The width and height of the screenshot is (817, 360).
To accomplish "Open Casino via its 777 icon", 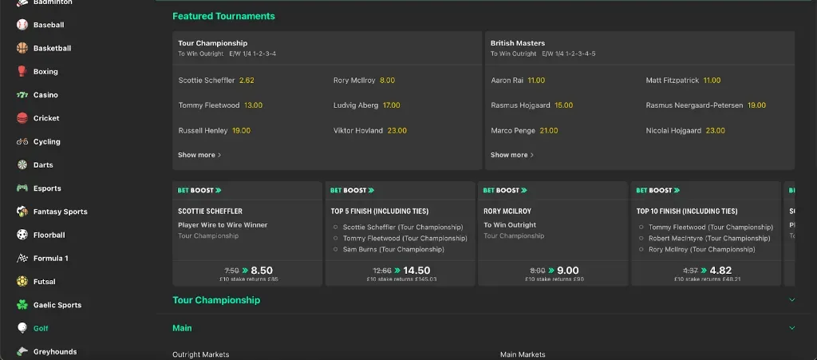I will tap(22, 95).
